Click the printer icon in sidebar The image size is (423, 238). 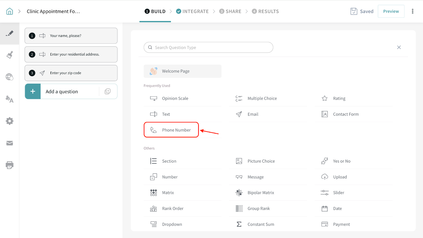coord(10,165)
